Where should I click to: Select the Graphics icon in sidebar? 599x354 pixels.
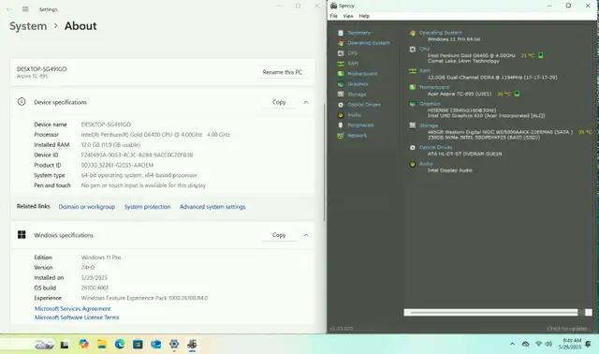pos(341,84)
